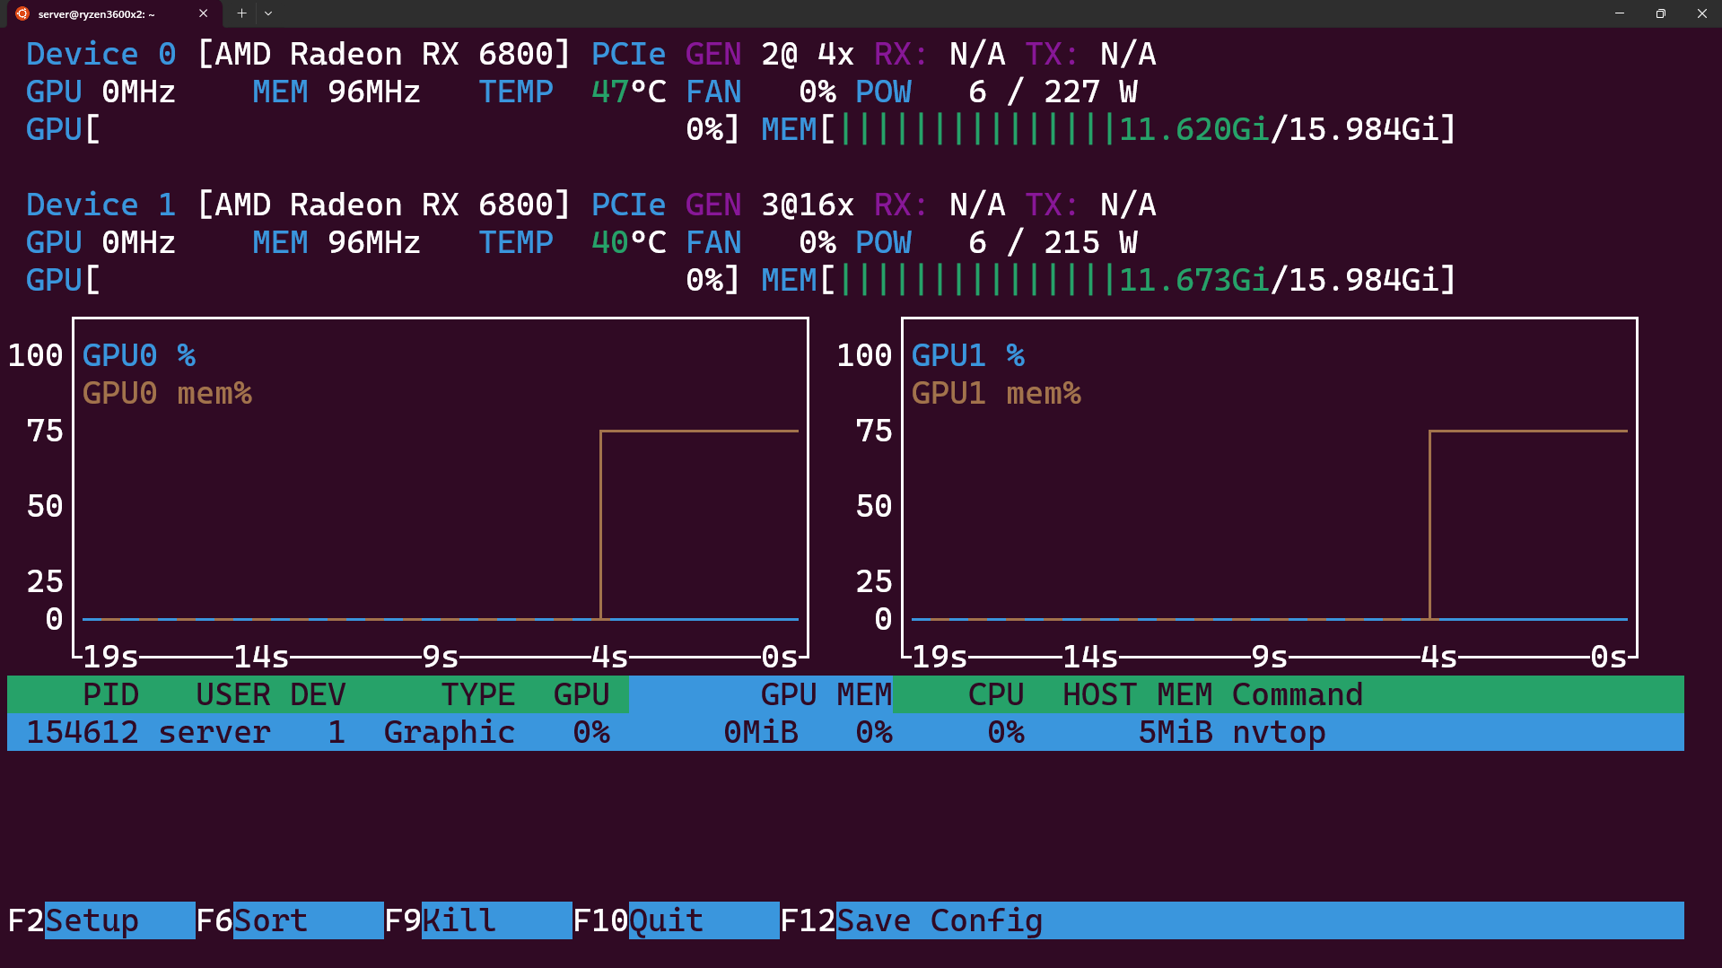Click PCIe GEN 3@16x text
Image resolution: width=1722 pixels, height=968 pixels.
723,205
